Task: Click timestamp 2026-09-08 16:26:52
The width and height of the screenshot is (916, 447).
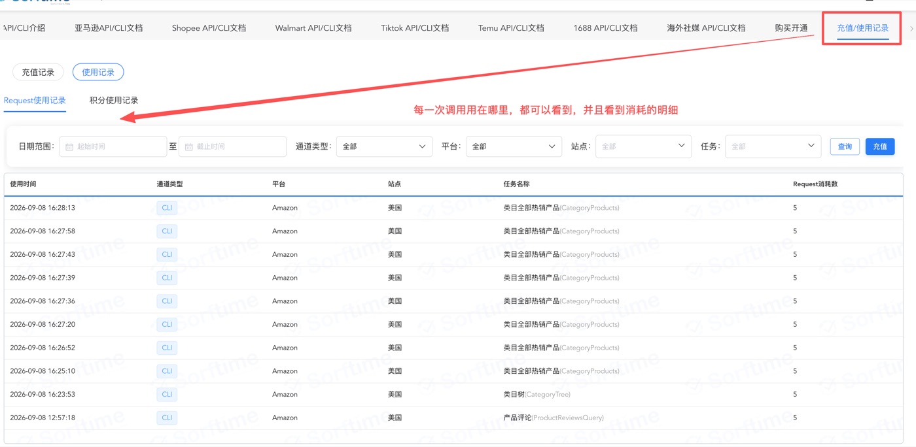Action: (43, 348)
